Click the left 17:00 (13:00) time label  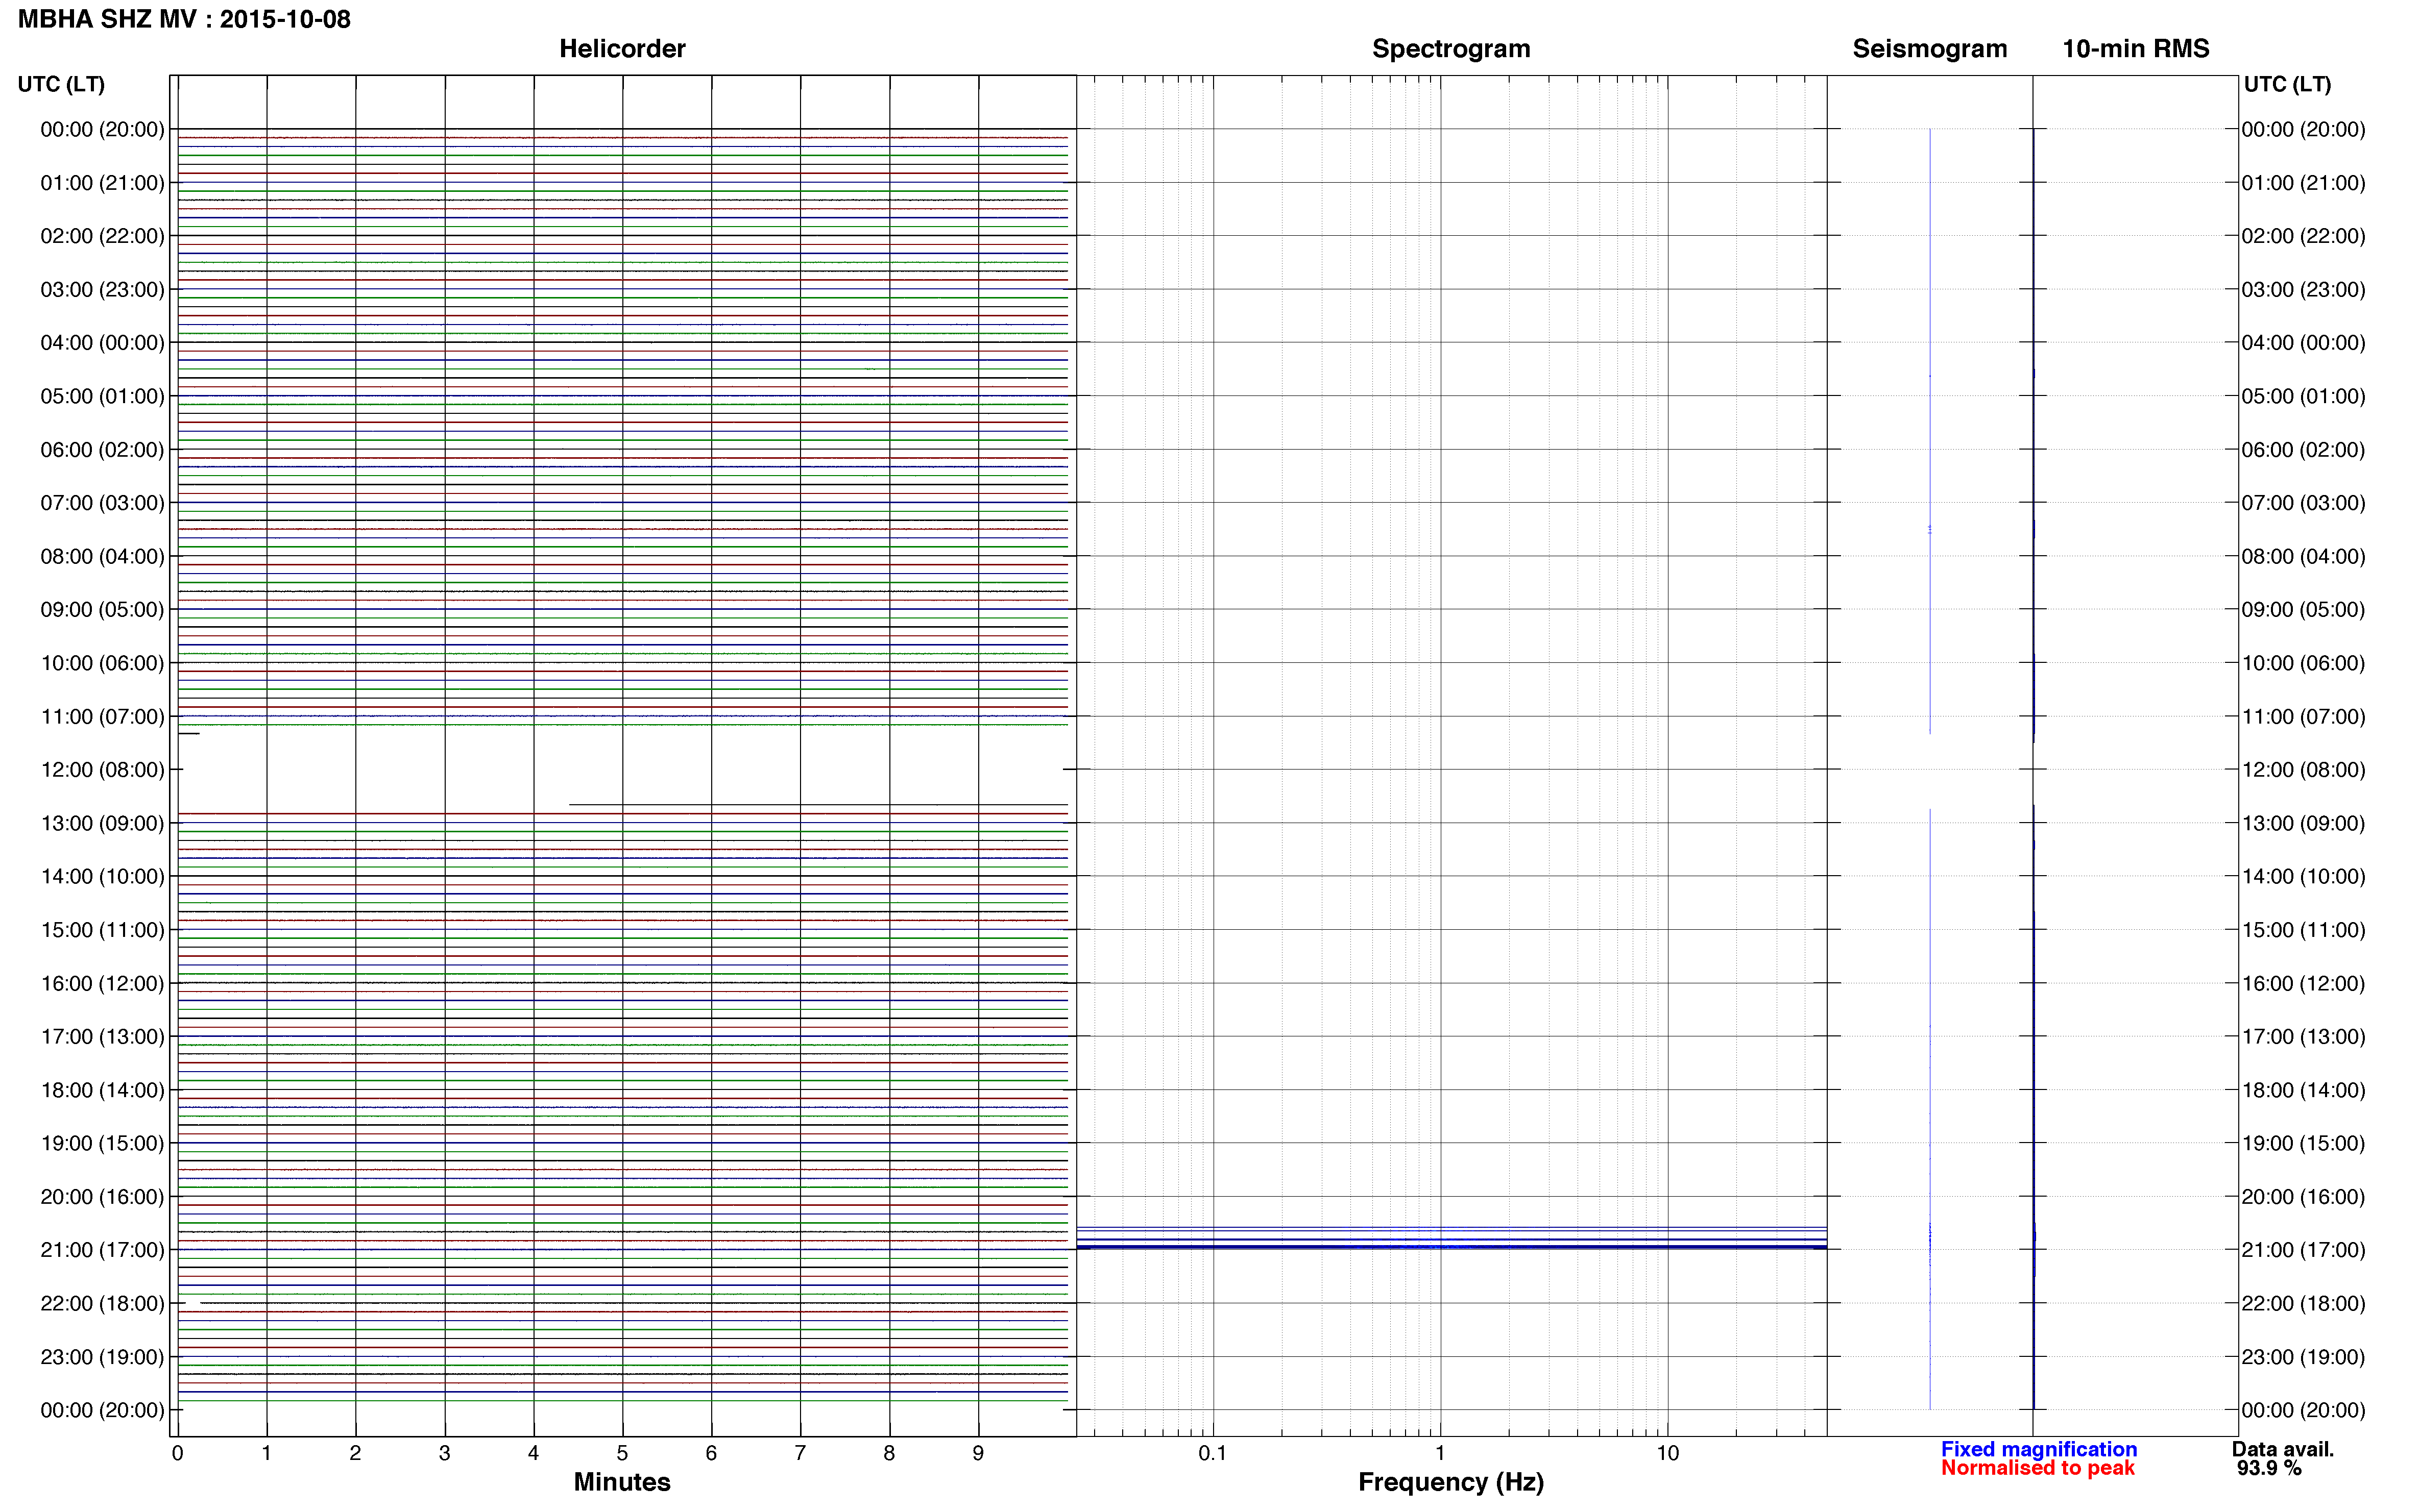pos(102,1037)
